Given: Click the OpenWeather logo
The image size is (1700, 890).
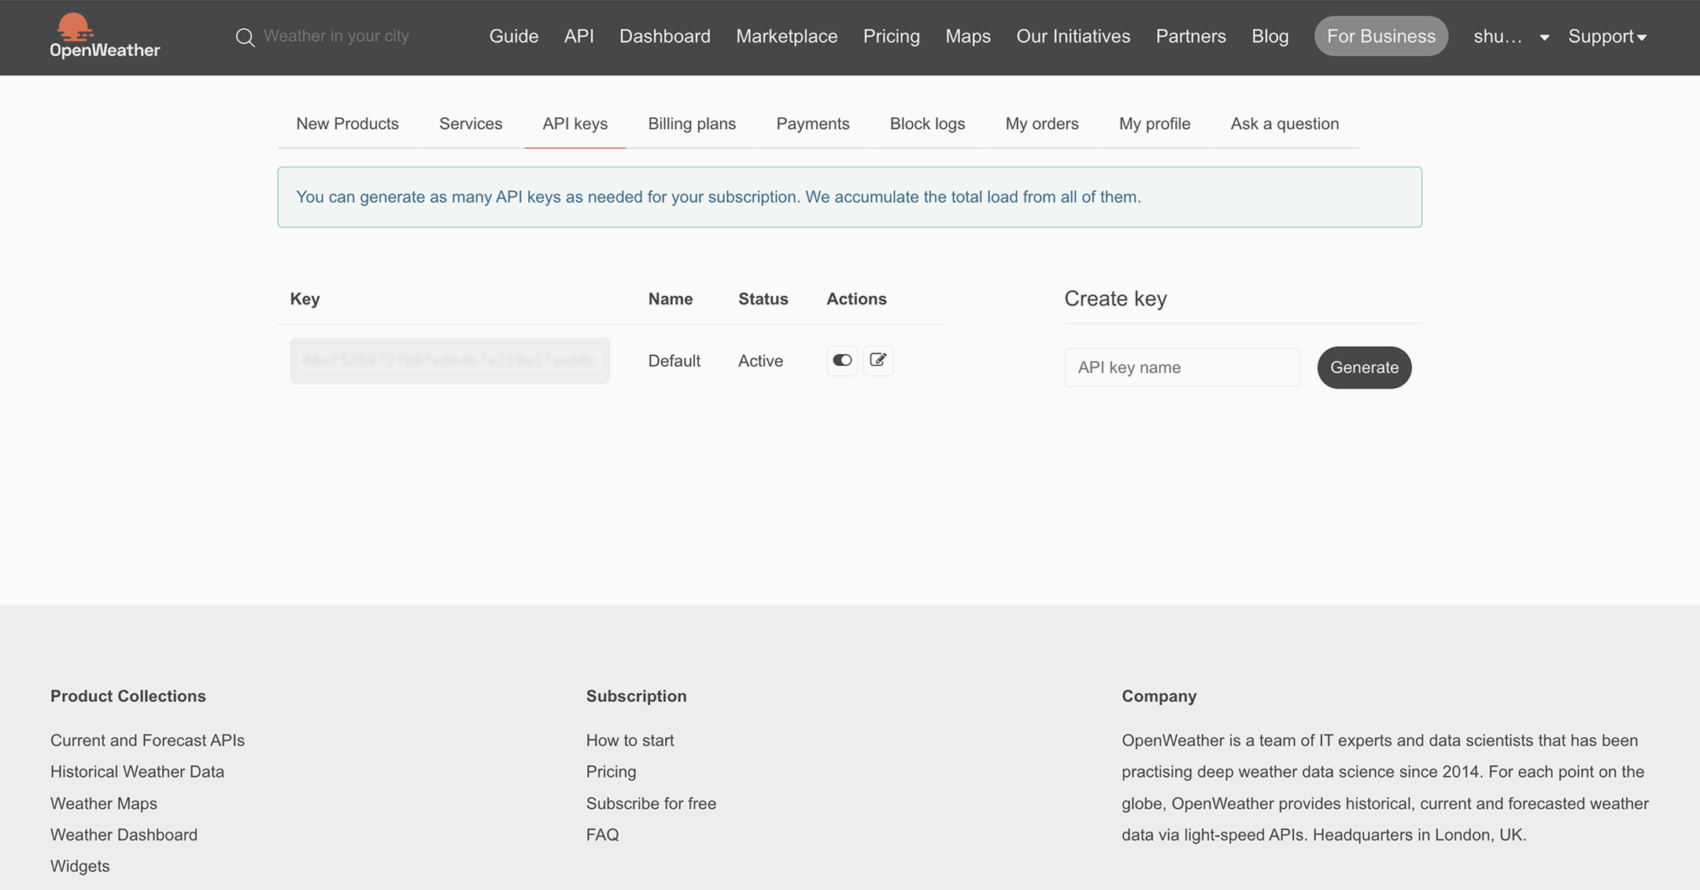Looking at the screenshot, I should click(105, 36).
